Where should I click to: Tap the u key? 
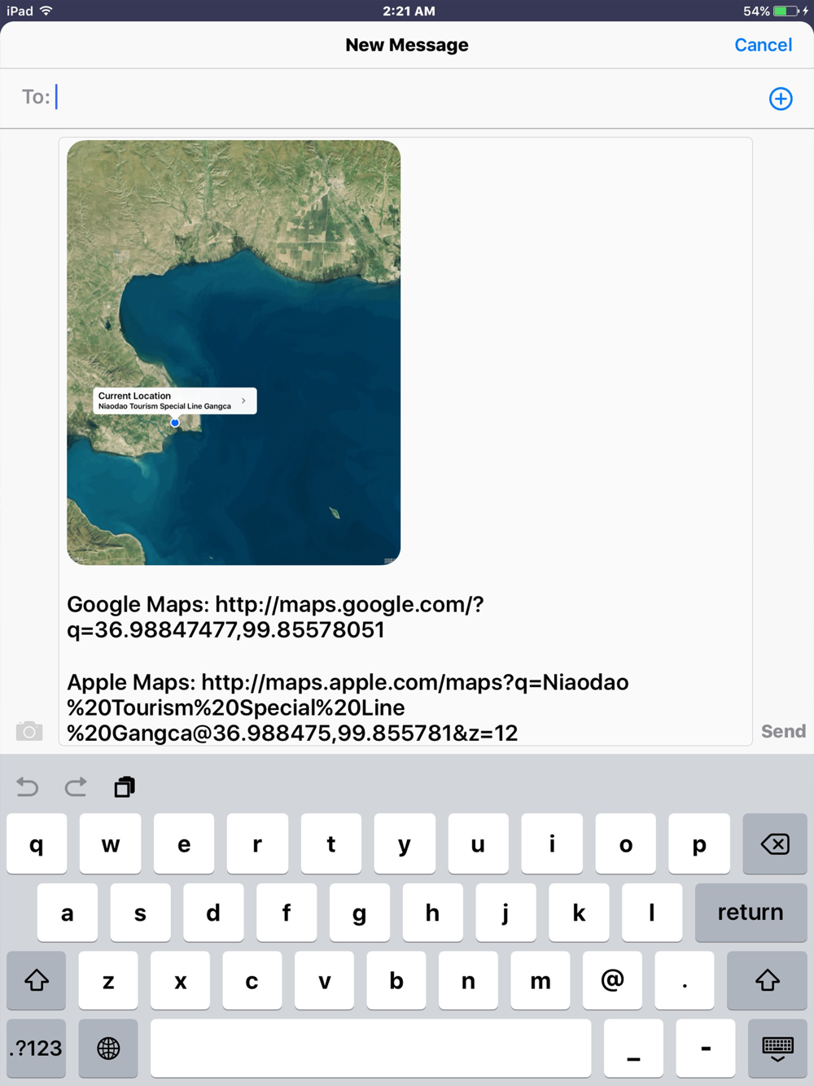click(478, 844)
